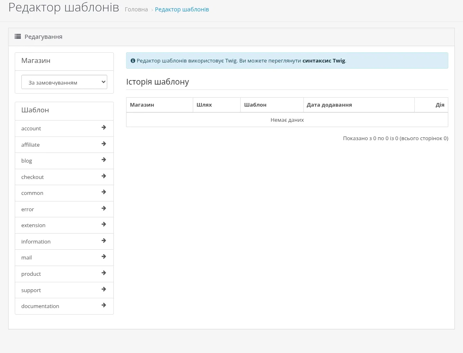Click the Немає даних table cell

tap(287, 120)
